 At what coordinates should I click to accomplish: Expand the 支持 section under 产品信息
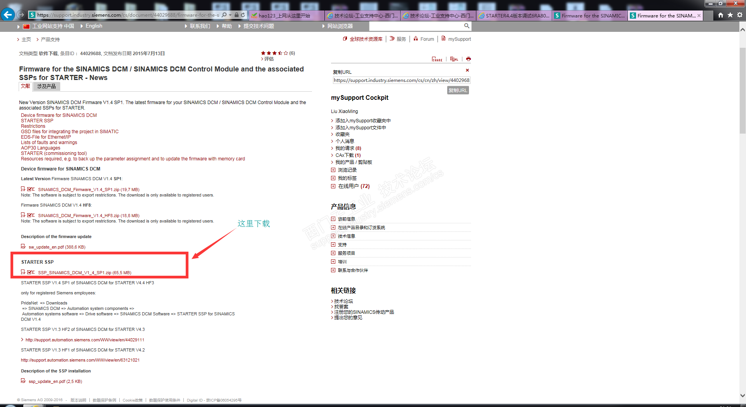[333, 244]
